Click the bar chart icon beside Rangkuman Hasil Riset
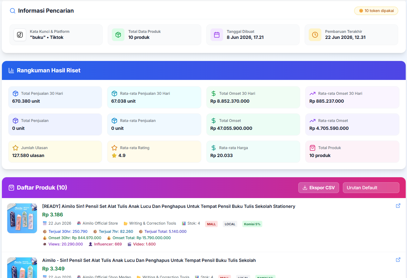The width and height of the screenshot is (407, 278). [x=11, y=70]
